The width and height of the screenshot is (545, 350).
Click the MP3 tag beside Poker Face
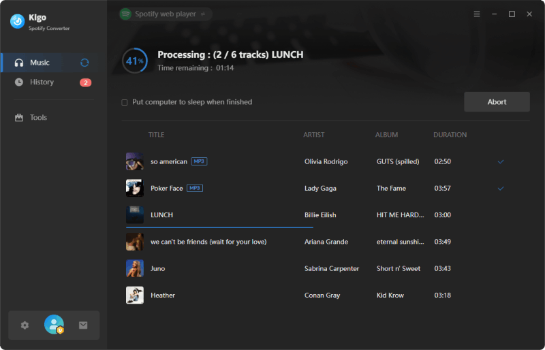click(x=195, y=188)
